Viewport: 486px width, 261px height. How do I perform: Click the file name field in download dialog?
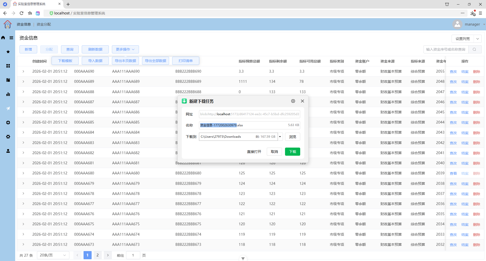[250, 125]
